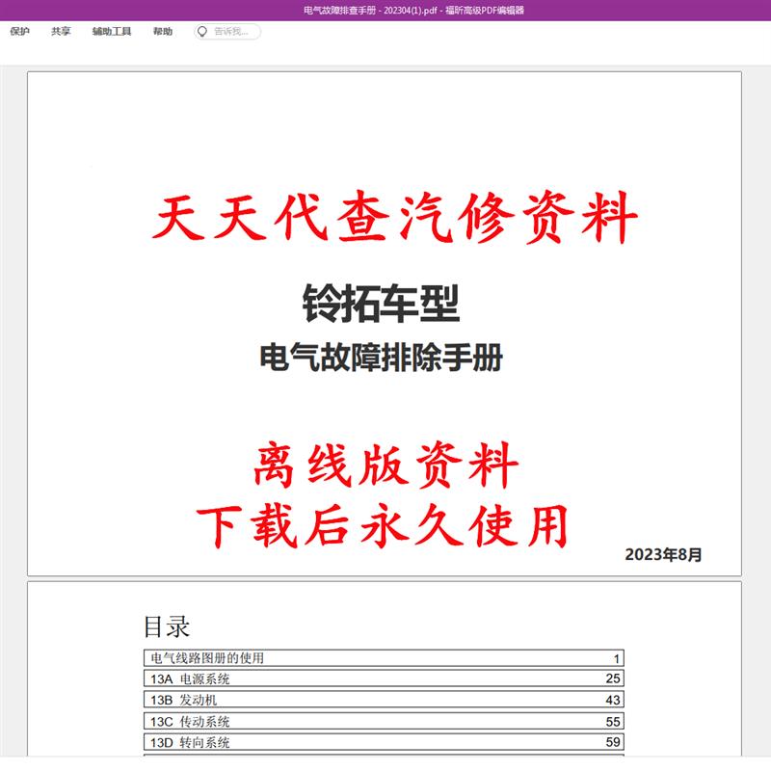
Task: Open the 帮助 ribbon tab
Action: [x=163, y=32]
